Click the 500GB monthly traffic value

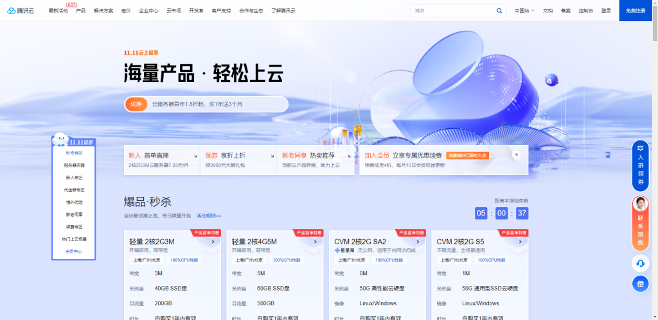(x=265, y=303)
